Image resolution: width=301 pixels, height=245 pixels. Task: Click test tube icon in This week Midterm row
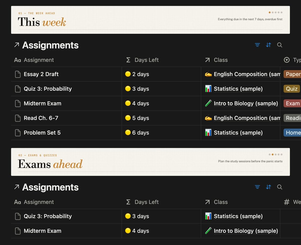(208, 104)
